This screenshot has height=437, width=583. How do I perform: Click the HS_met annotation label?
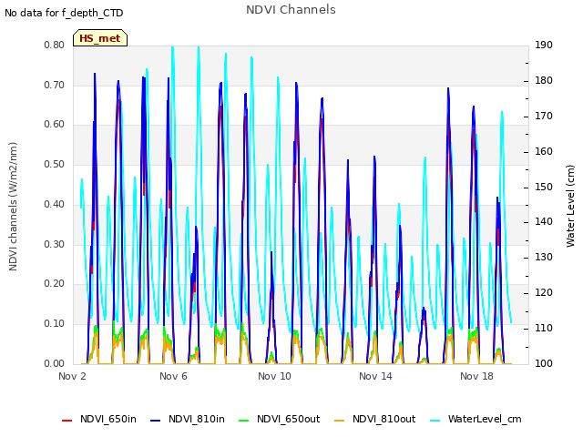tap(100, 38)
